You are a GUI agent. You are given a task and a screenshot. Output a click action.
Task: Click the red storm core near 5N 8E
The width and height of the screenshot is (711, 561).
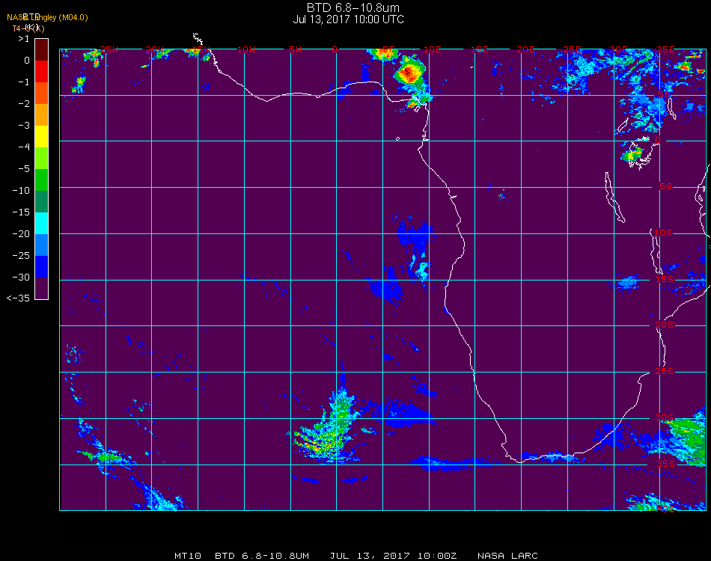click(x=408, y=73)
